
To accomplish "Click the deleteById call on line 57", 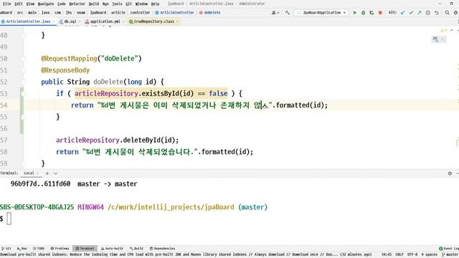I will (142, 140).
